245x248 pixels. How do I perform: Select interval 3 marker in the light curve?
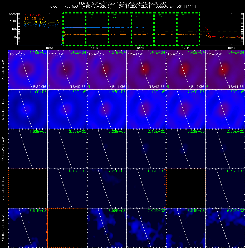115,16
